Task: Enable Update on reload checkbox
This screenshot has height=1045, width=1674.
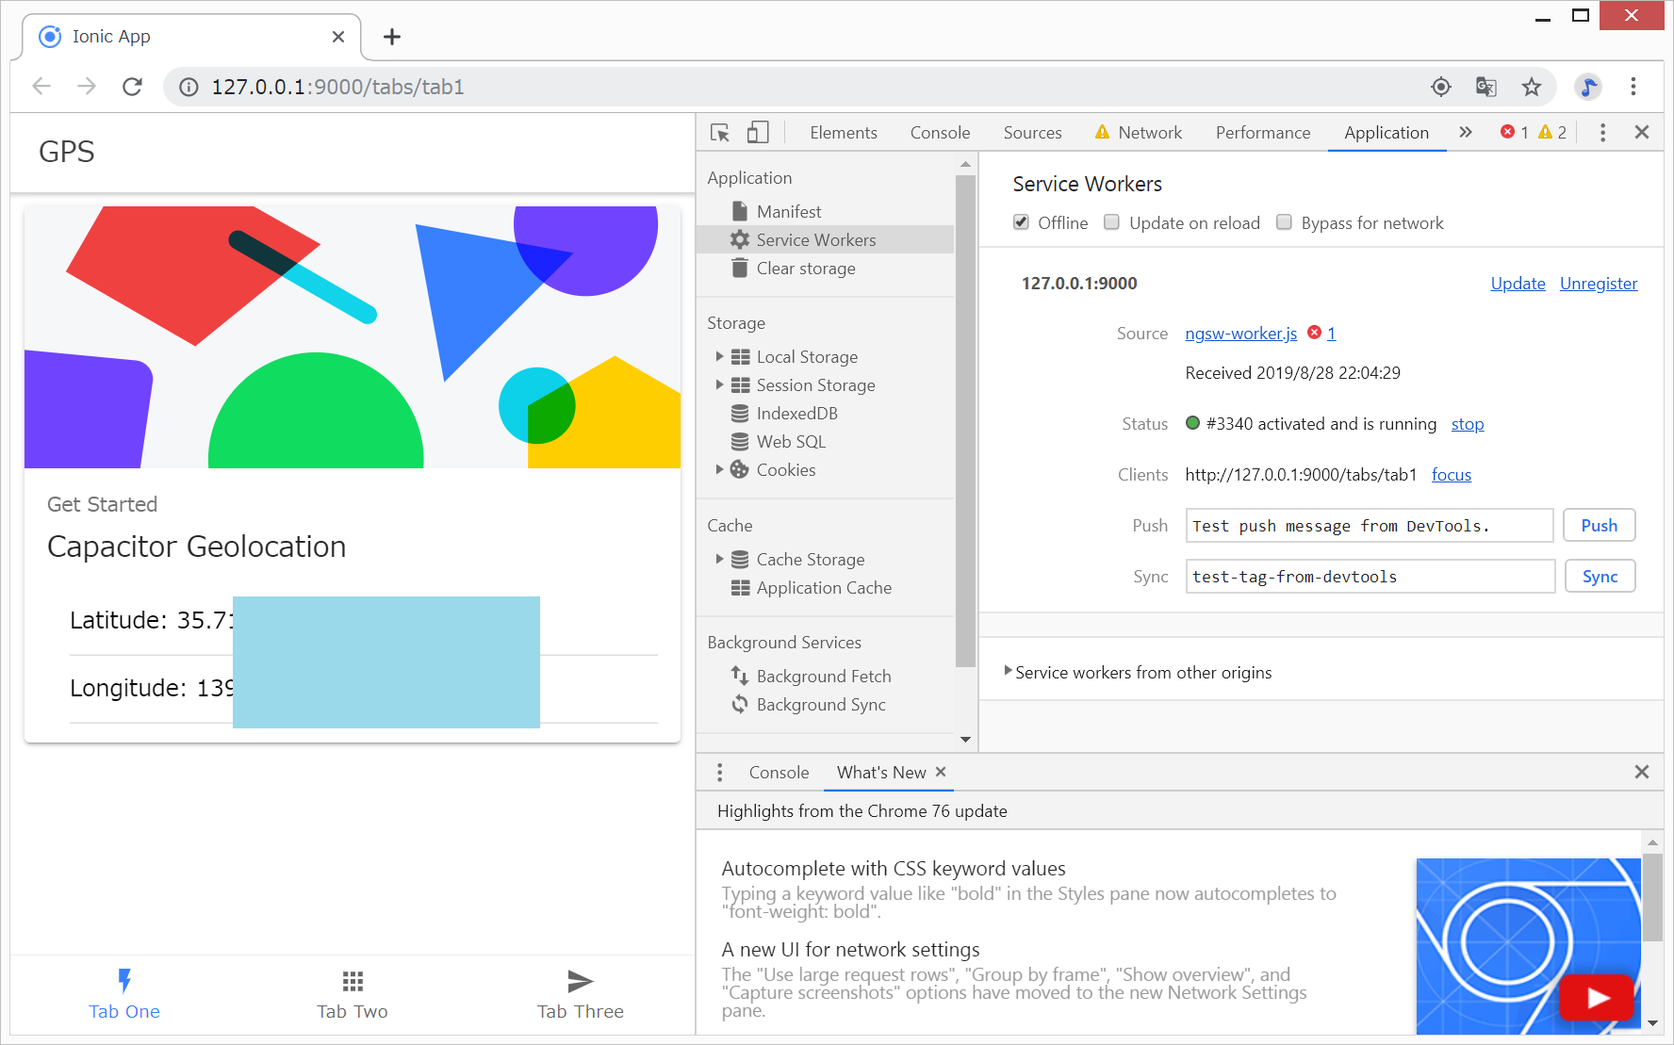Action: tap(1112, 222)
